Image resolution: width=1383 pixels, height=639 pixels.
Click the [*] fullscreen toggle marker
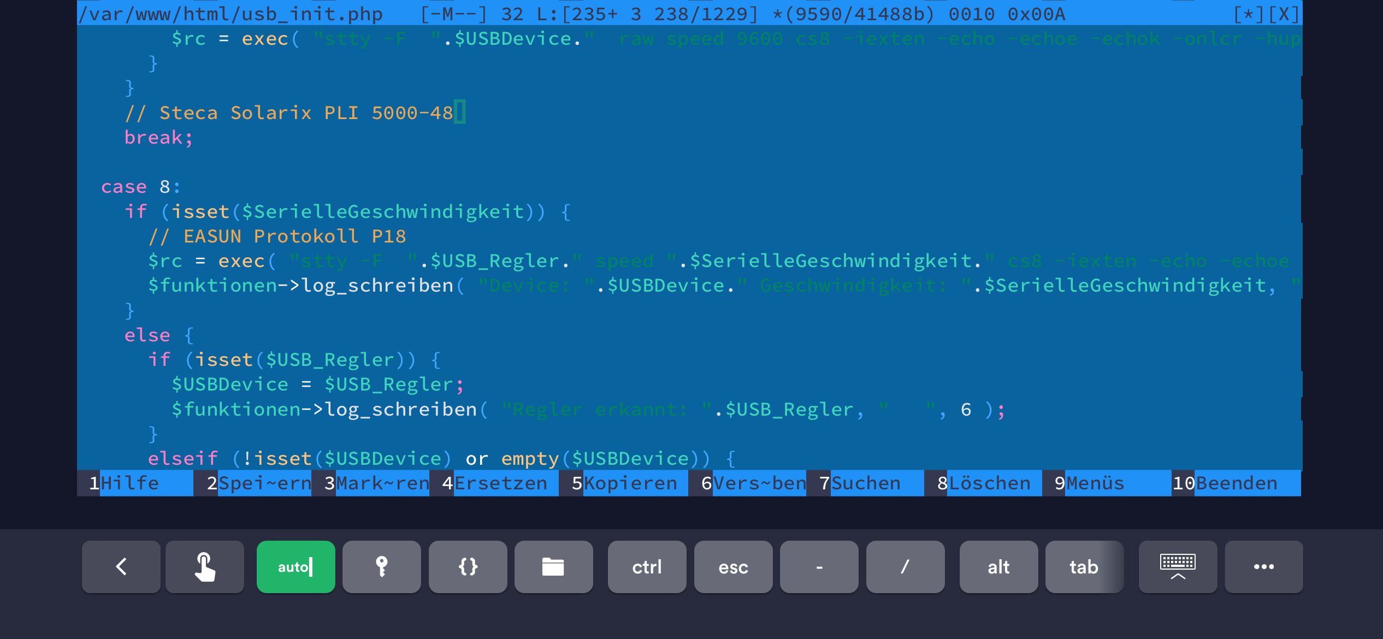pyautogui.click(x=1249, y=14)
